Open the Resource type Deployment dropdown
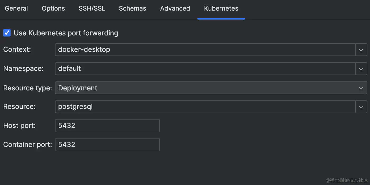The height and width of the screenshot is (185, 370). [x=211, y=88]
